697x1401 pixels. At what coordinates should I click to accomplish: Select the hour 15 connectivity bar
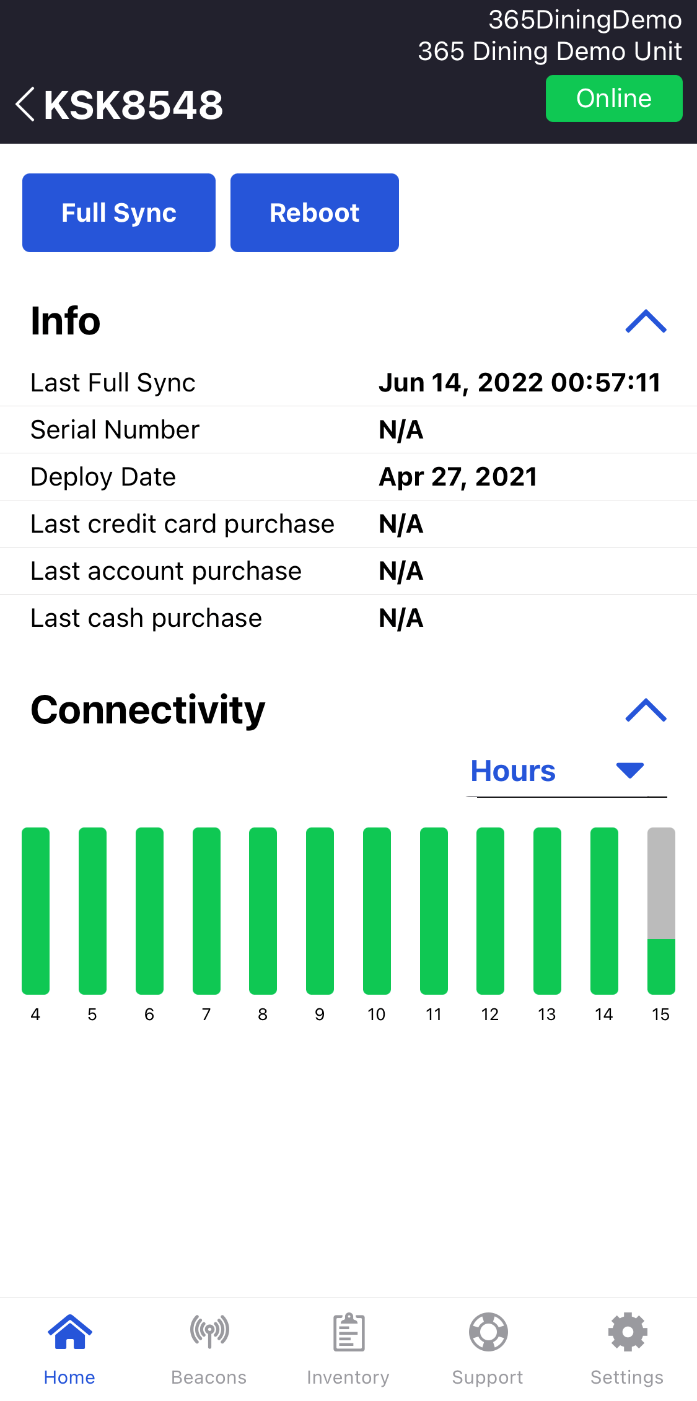[x=661, y=910]
